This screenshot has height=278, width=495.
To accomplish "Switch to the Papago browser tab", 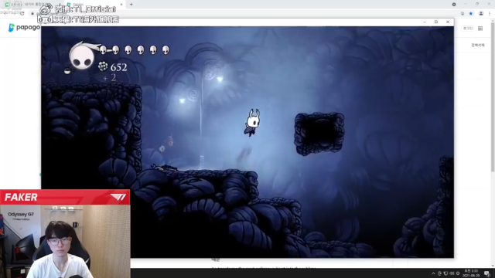I will pos(91,5).
